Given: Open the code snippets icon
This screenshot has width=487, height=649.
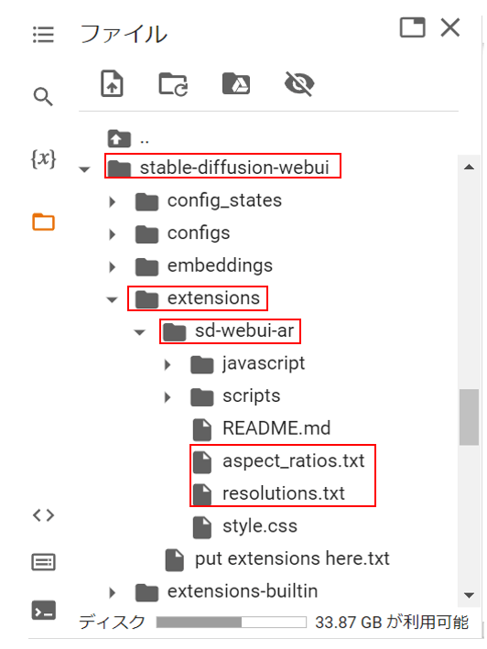Looking at the screenshot, I should click(43, 515).
